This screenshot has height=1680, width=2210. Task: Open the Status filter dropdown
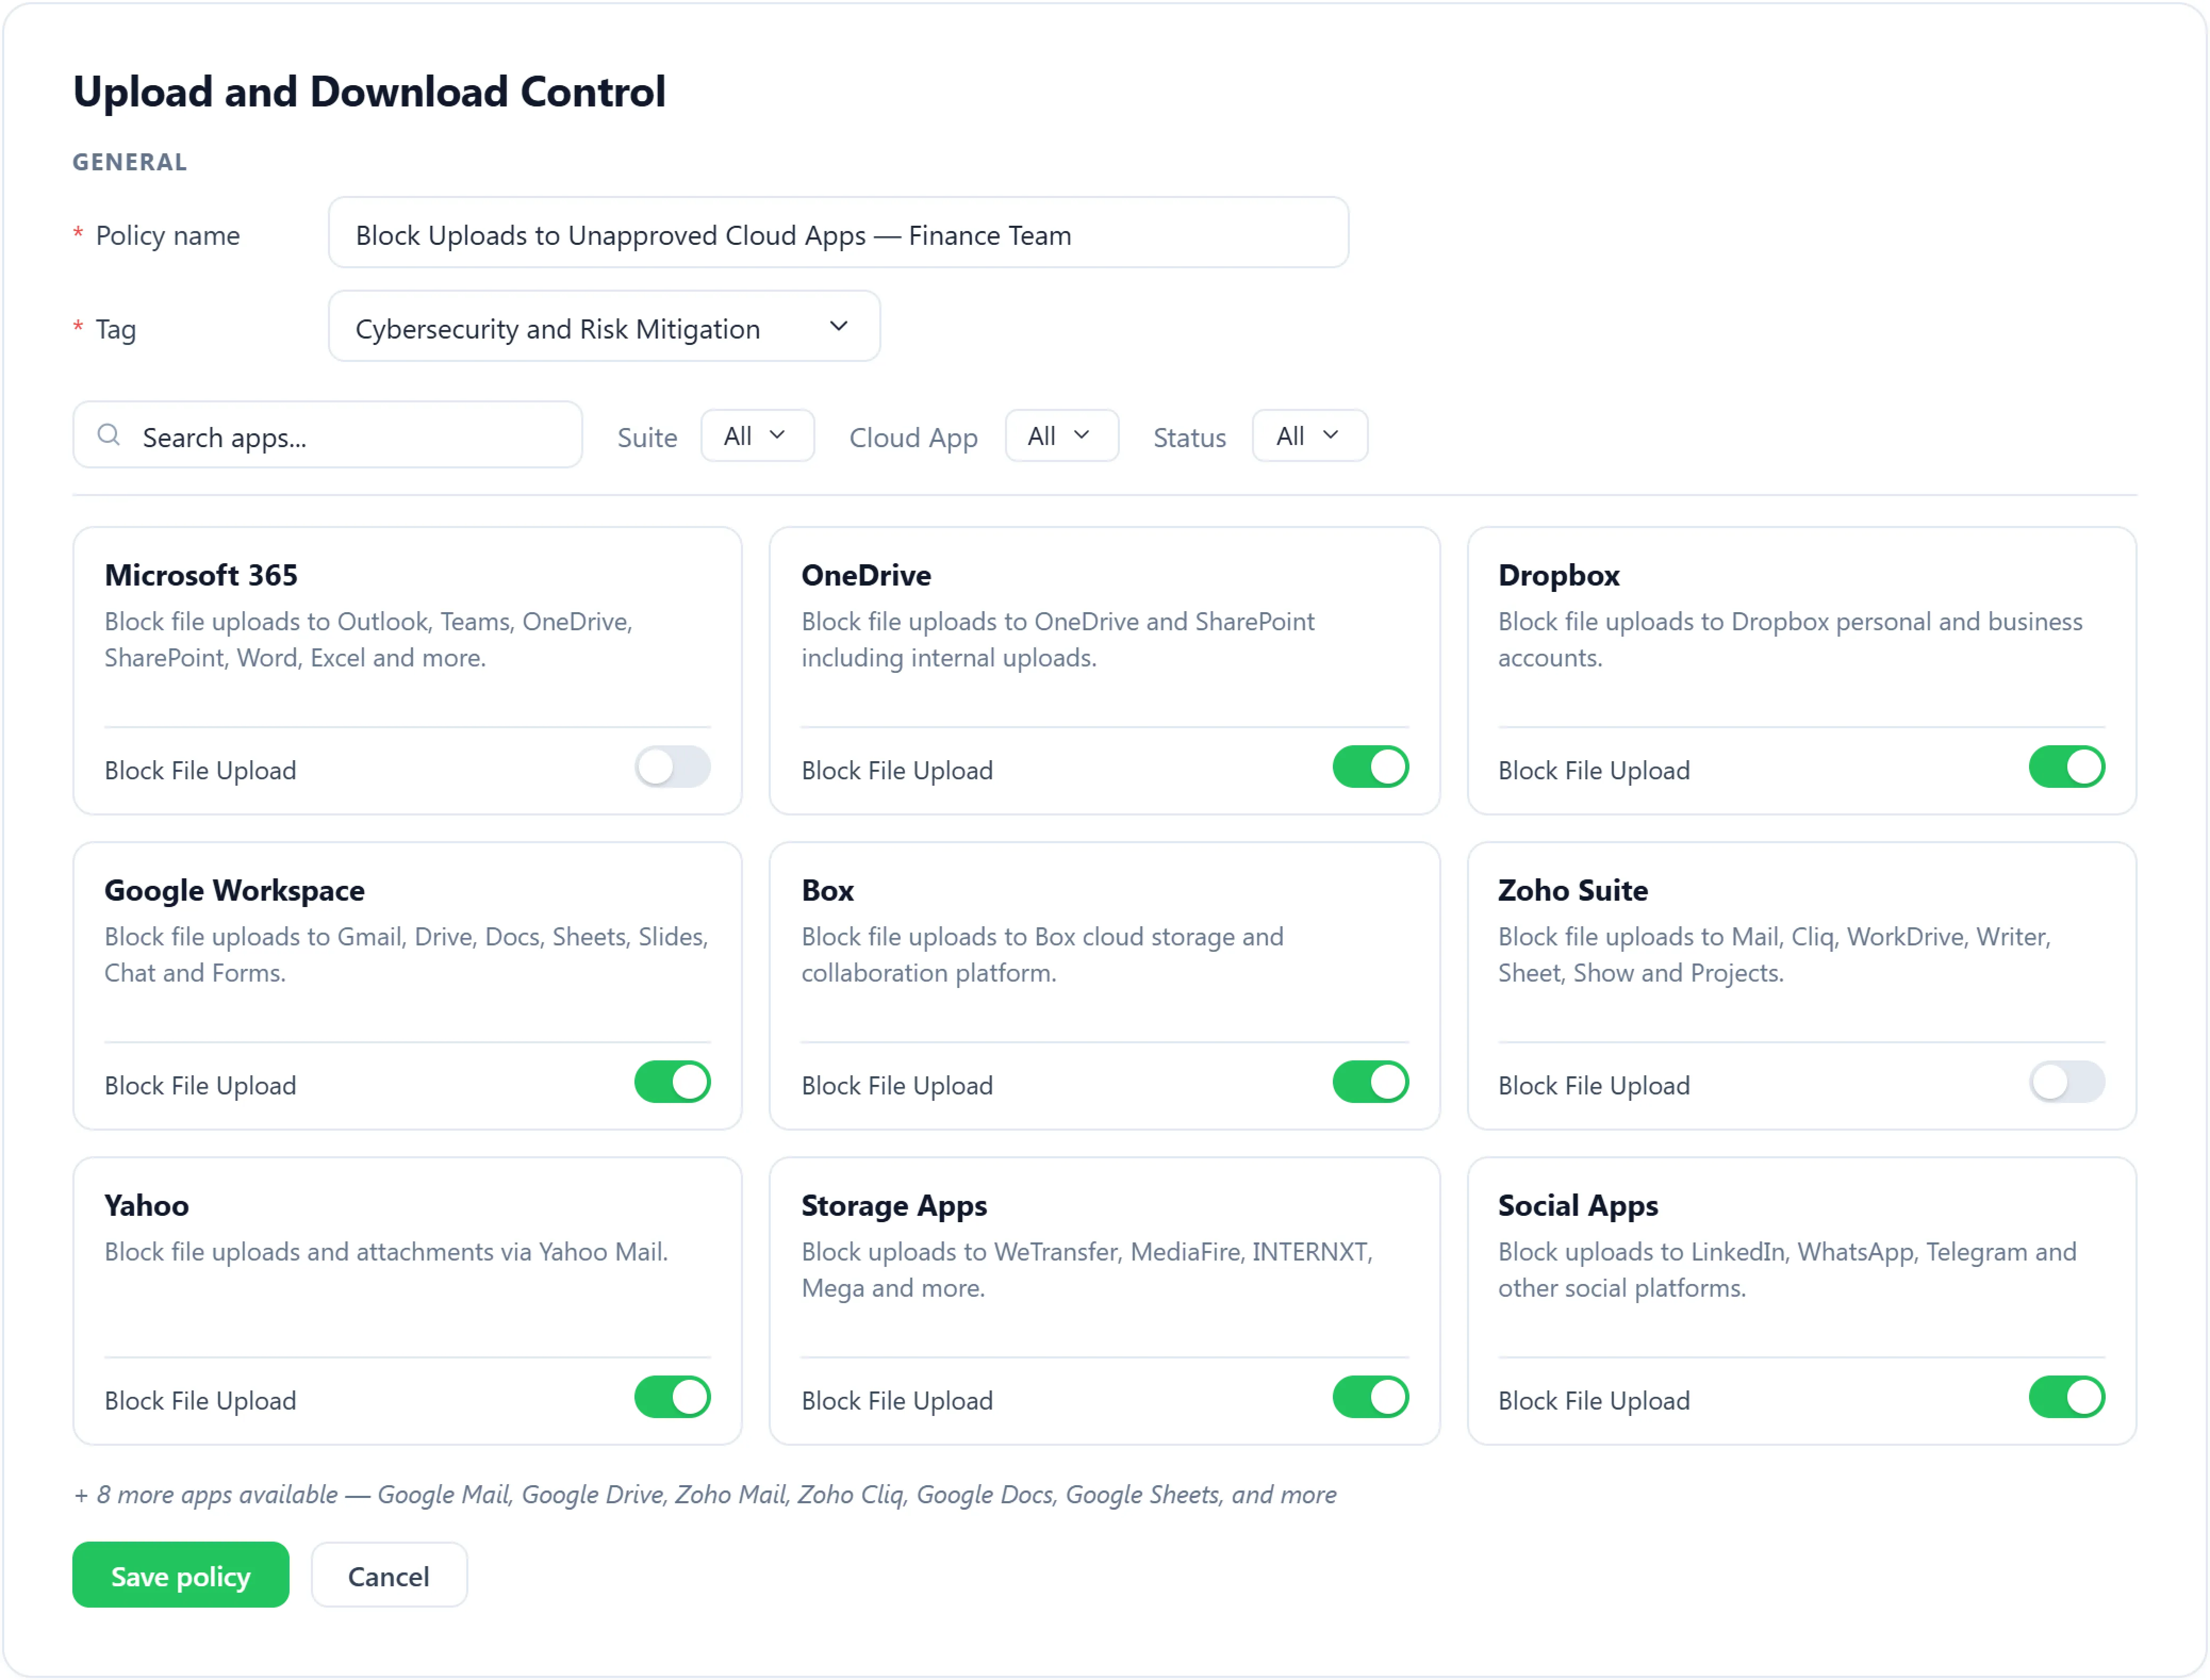pos(1309,436)
